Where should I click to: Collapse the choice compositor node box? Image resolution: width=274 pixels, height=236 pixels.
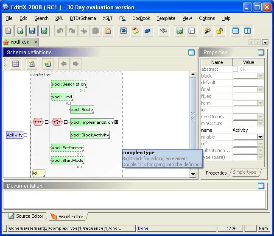pyautogui.click(x=66, y=122)
